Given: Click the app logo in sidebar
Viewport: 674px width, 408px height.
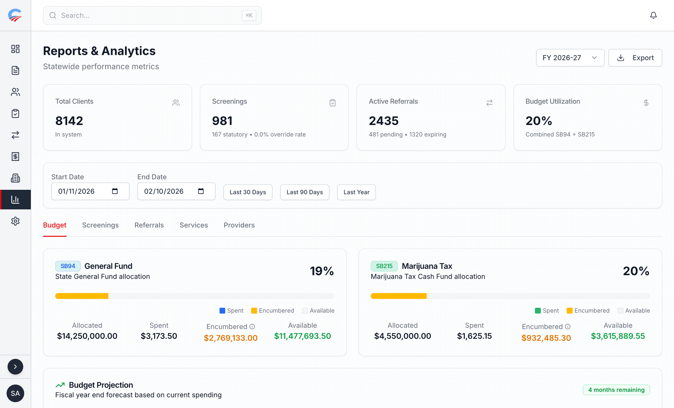Looking at the screenshot, I should pos(15,15).
